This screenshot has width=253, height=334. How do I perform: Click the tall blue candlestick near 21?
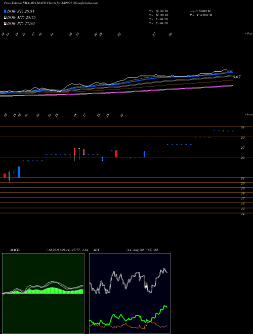pyautogui.click(x=19, y=172)
